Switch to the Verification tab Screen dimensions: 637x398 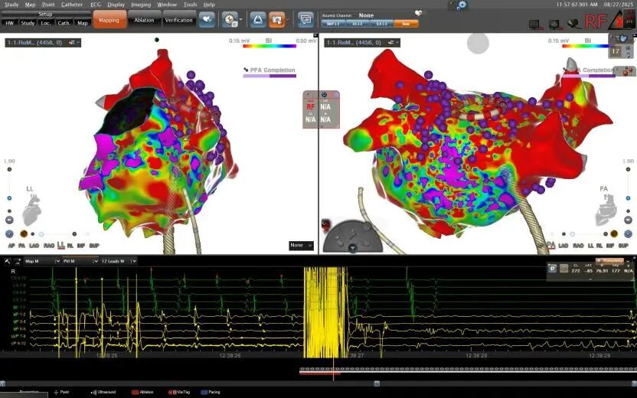point(178,21)
